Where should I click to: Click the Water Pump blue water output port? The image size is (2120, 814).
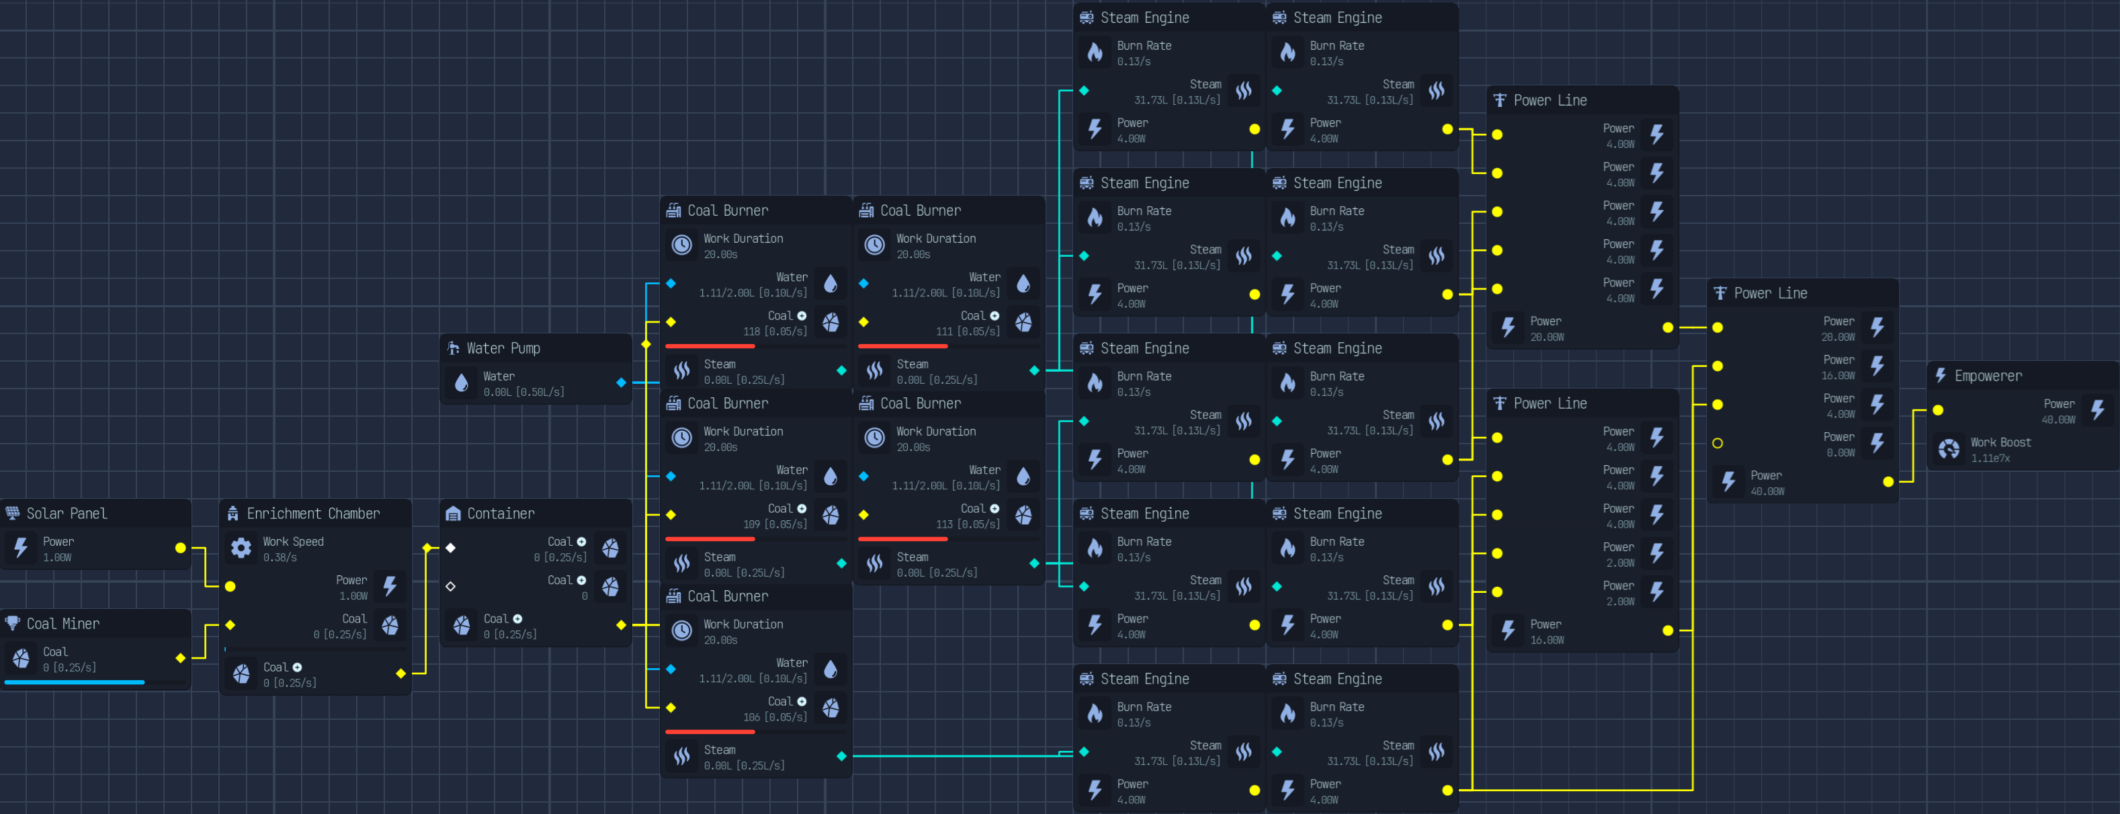pos(622,382)
